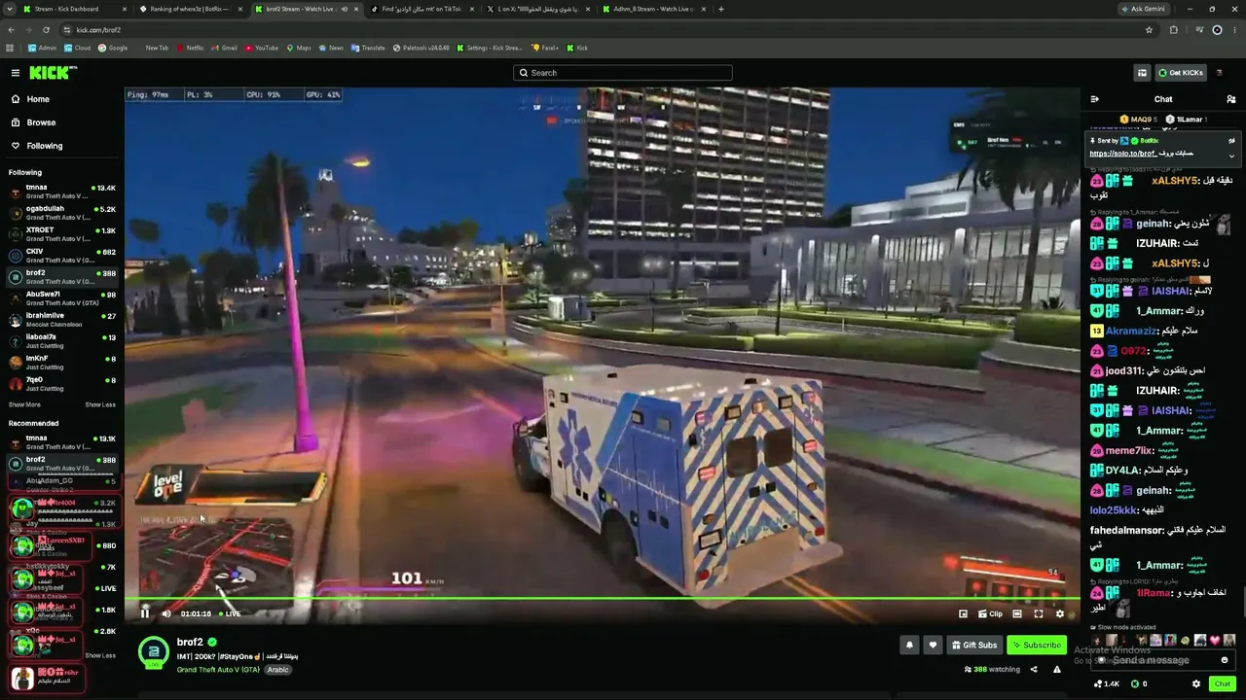
Task: Open the Translate bookmark
Action: (368, 48)
